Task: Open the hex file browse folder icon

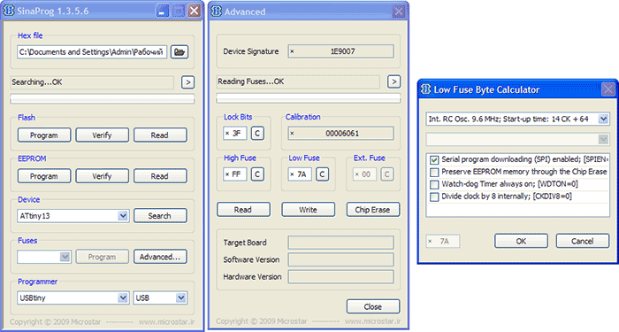Action: pyautogui.click(x=180, y=51)
